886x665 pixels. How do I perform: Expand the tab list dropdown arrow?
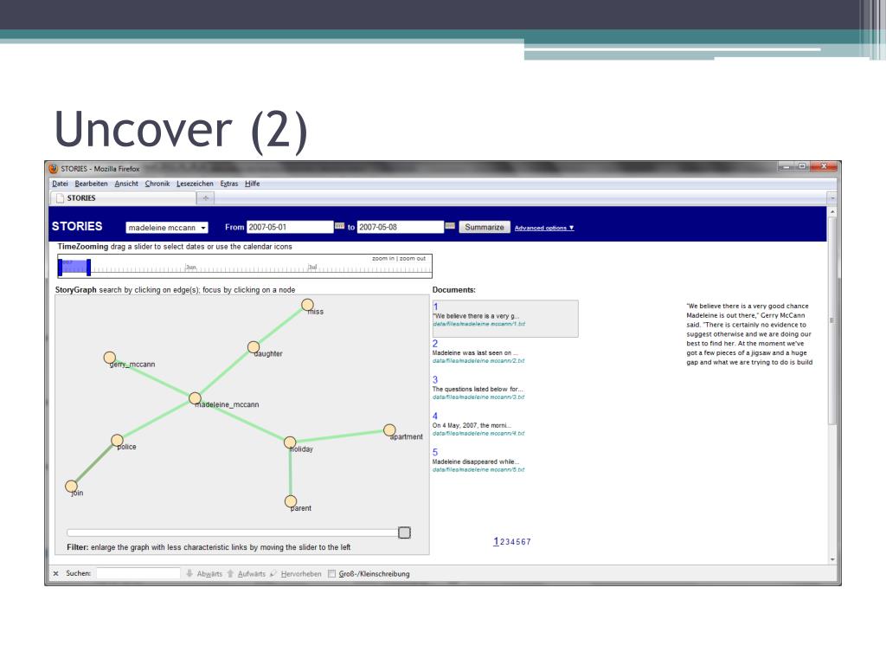pyautogui.click(x=831, y=198)
